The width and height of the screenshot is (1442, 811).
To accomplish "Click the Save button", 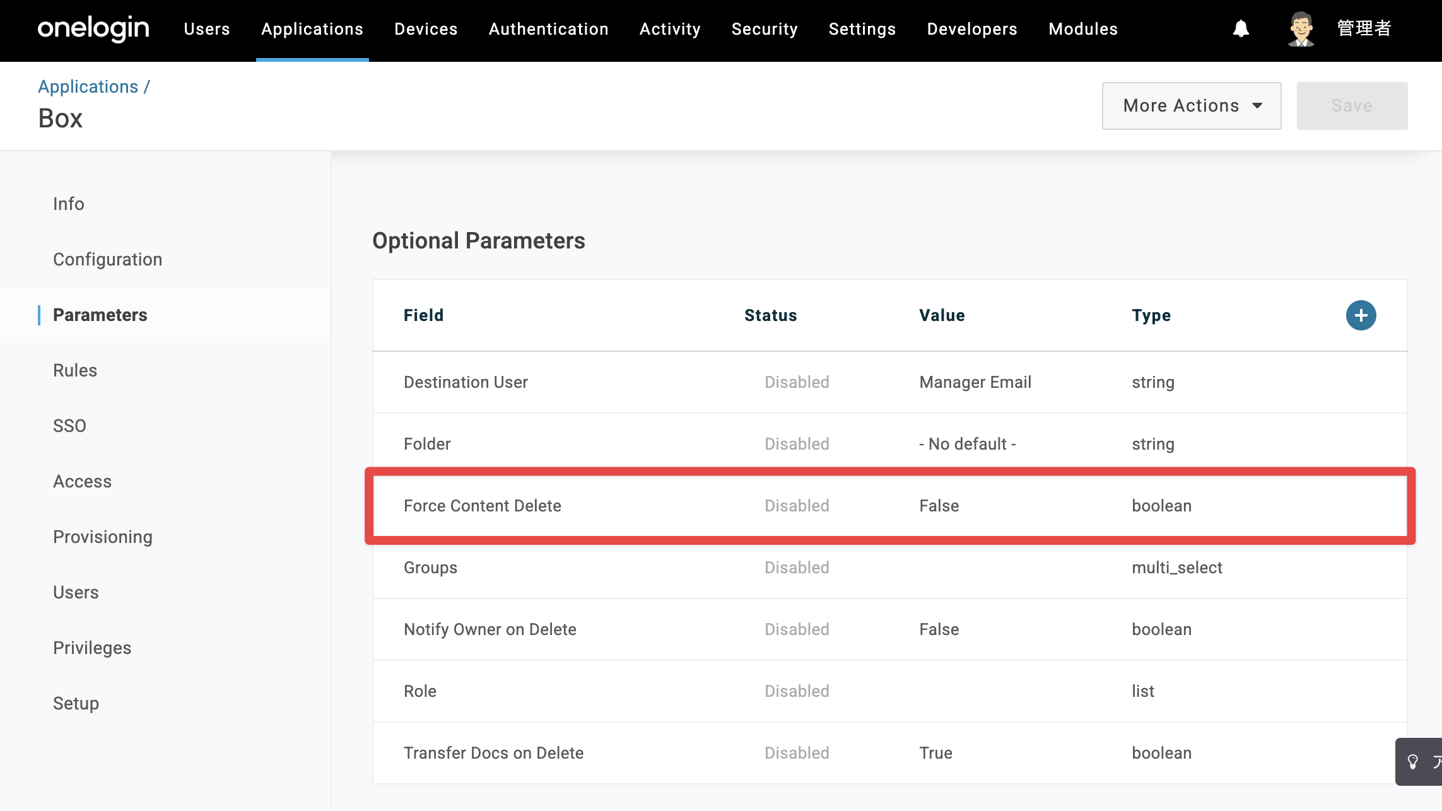I will (x=1352, y=106).
